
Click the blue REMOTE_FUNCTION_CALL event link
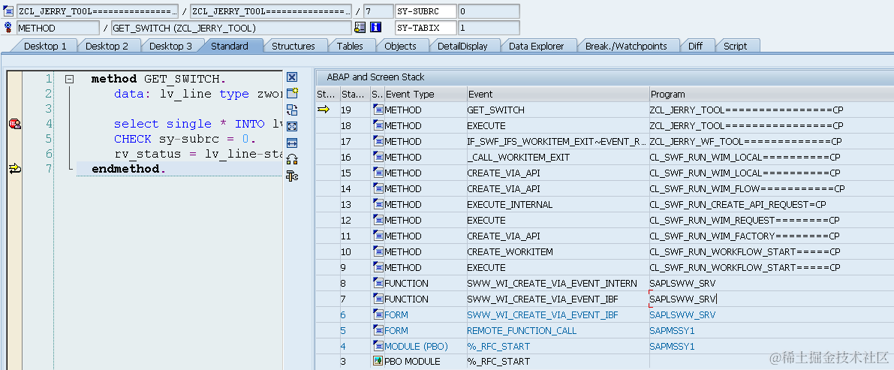click(x=522, y=331)
